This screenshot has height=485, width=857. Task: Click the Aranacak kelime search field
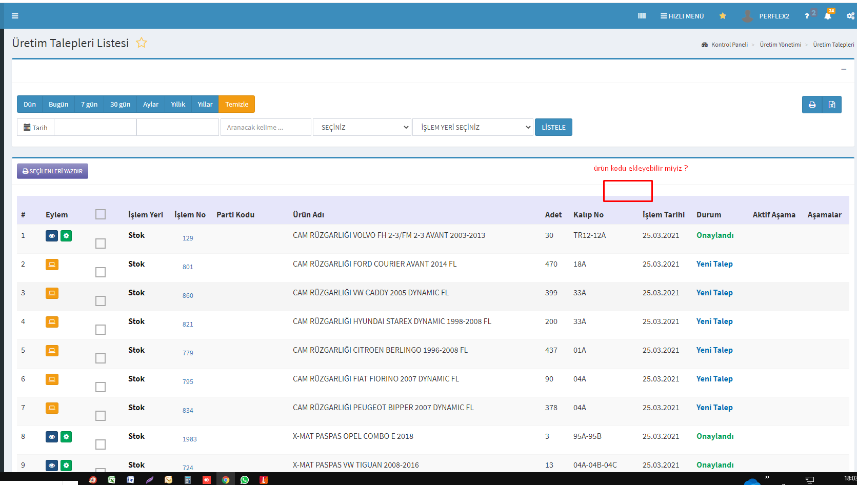point(266,127)
